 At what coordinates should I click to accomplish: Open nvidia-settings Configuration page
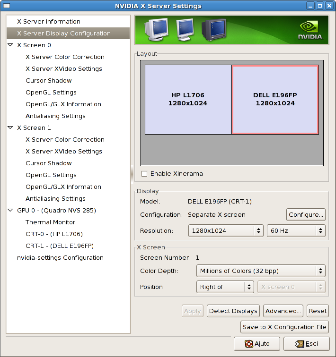[60, 258]
